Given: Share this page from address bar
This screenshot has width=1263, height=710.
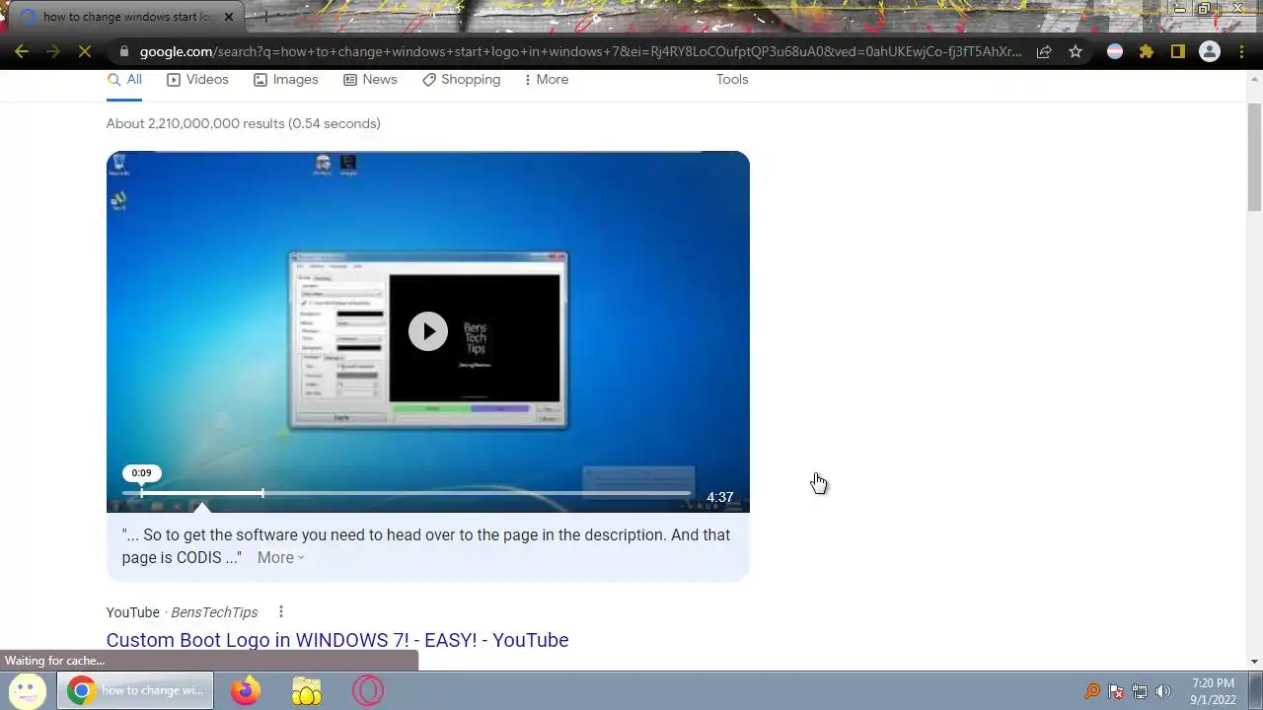Looking at the screenshot, I should point(1044,52).
